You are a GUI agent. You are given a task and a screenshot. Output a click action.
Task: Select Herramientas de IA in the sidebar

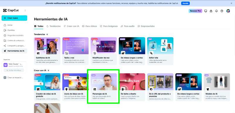pyautogui.click(x=14, y=51)
